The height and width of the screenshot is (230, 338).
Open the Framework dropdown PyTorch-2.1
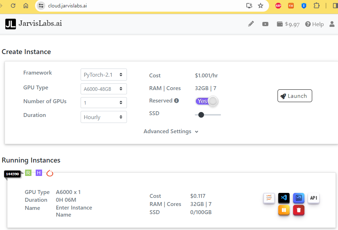(x=104, y=75)
